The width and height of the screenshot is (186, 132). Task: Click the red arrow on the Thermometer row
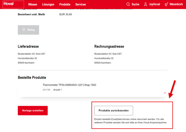pos(165,93)
